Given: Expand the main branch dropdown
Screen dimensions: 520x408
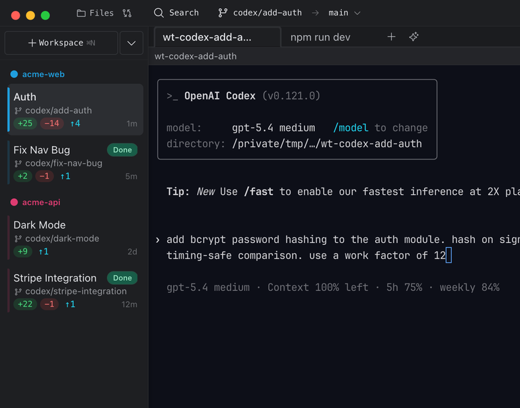Looking at the screenshot, I should coord(357,14).
